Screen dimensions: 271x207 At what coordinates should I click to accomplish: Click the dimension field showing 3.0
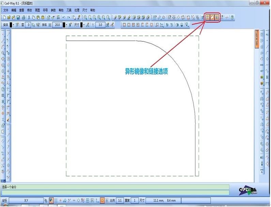(x=100, y=25)
